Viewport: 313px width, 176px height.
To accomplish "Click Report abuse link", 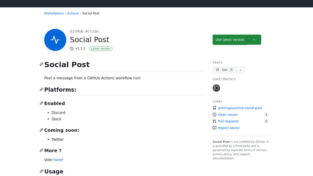I will [x=228, y=128].
